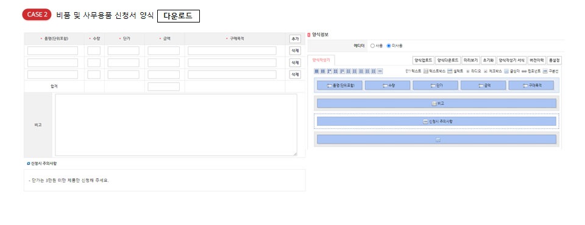Choose the 셀렉트 component in the palette
Image resolution: width=585 pixels, height=225 pixels.
click(455, 71)
